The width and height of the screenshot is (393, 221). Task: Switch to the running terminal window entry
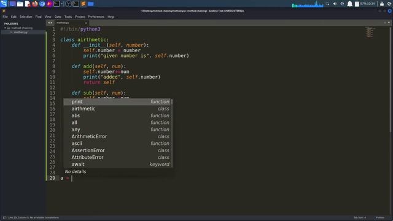point(76,4)
